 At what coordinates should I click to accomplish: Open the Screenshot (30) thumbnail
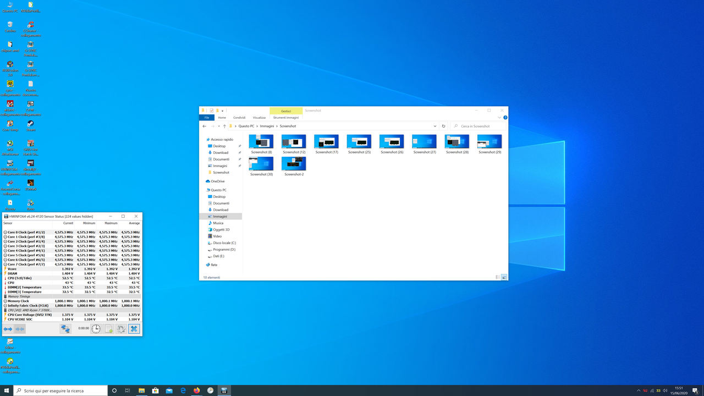[260, 163]
